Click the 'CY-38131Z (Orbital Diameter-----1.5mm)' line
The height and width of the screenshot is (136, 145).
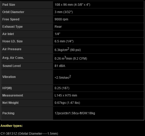29,134
